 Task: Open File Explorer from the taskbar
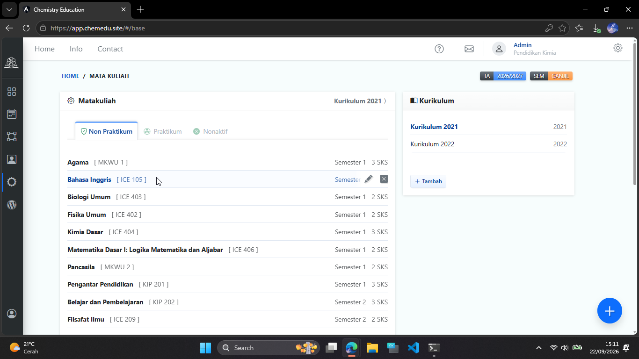point(372,348)
